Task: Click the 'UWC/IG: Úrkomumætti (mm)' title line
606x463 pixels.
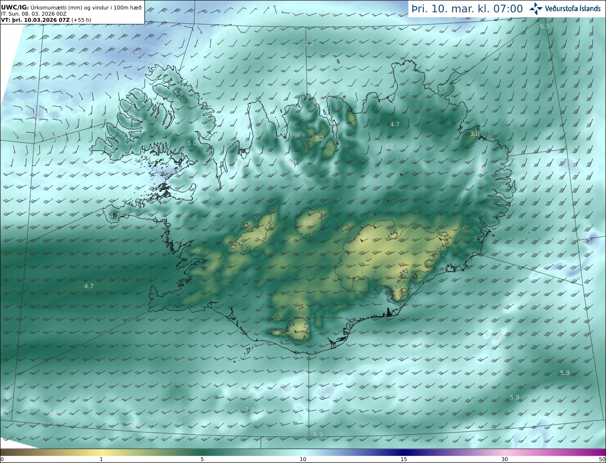Action: pyautogui.click(x=71, y=7)
